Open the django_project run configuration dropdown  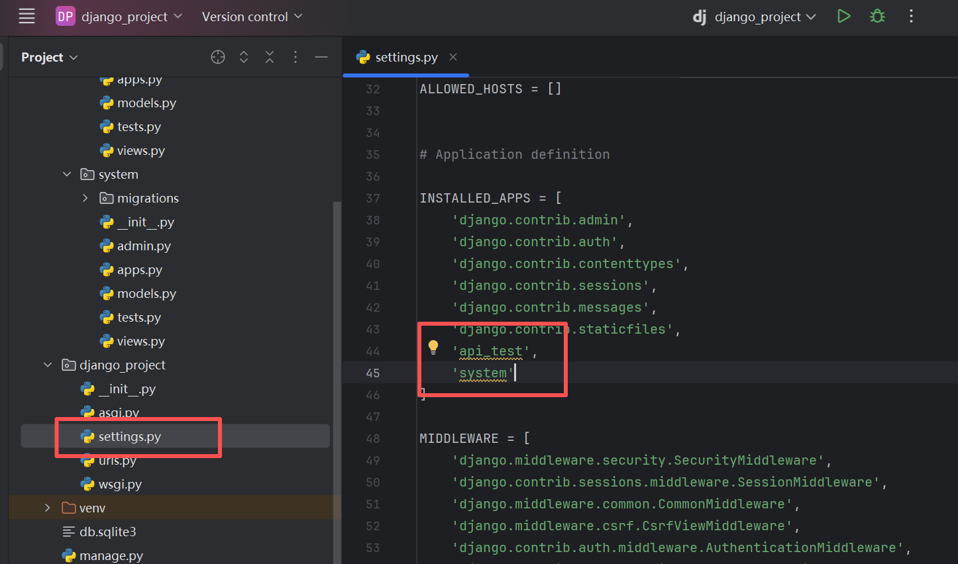[755, 17]
